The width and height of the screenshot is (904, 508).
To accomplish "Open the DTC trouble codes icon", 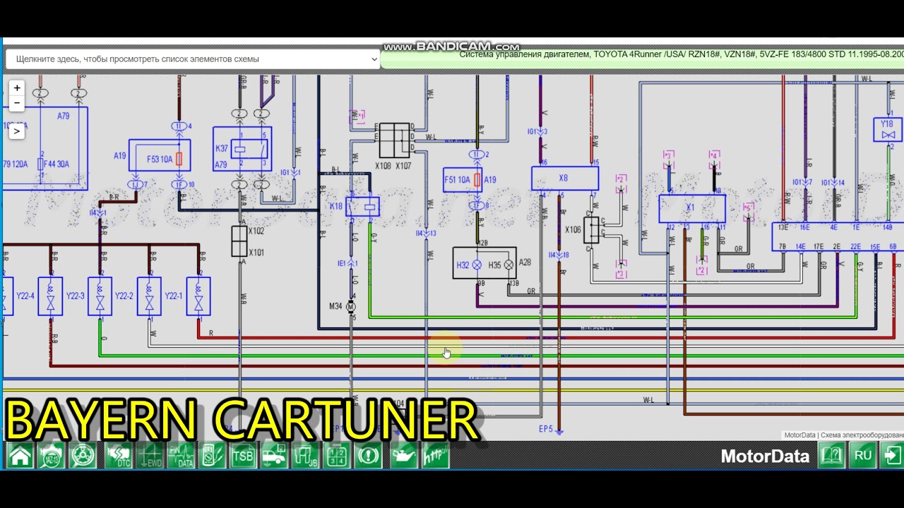I will tap(118, 456).
